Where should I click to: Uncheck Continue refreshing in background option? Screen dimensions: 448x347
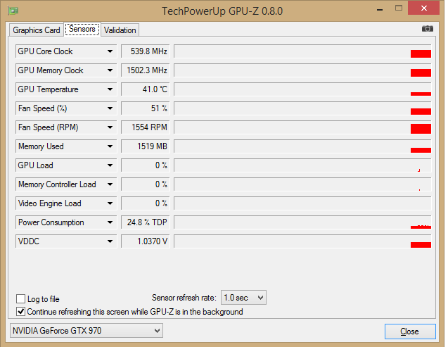point(20,311)
